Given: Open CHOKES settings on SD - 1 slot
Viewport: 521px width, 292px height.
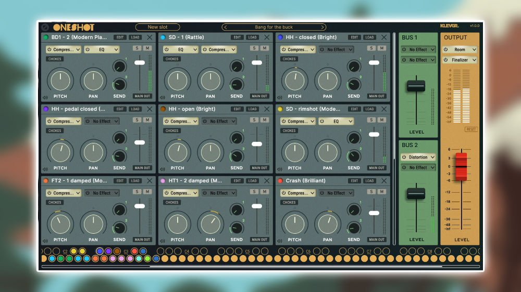Looking at the screenshot, I should [x=172, y=59].
